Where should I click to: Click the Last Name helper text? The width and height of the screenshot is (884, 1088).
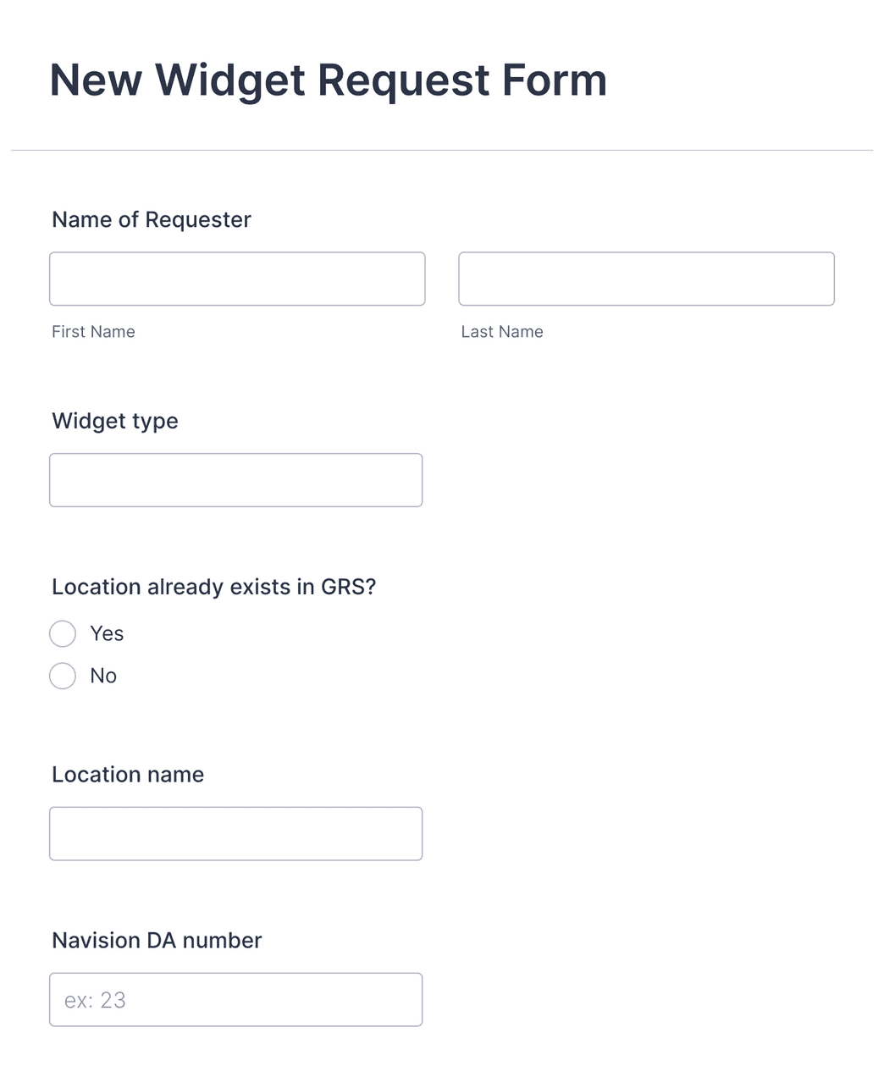[501, 331]
